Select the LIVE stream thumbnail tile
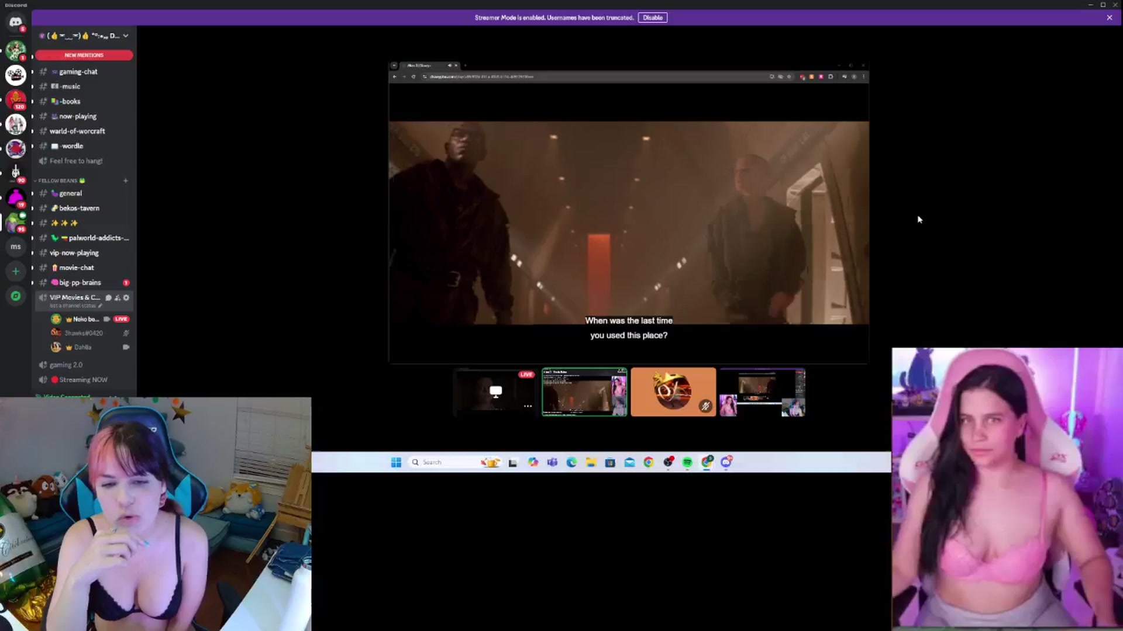The width and height of the screenshot is (1123, 631). click(495, 392)
